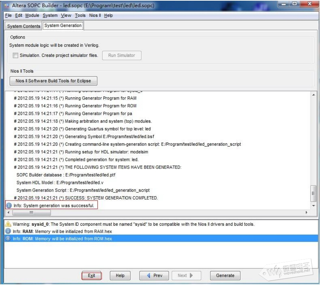The height and width of the screenshot is (285, 320).
Task: Select log line Running Generator Program for ROM
Action: click(x=75, y=106)
